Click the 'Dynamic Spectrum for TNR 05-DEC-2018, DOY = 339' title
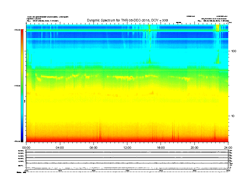246x190 pixels. click(127, 20)
